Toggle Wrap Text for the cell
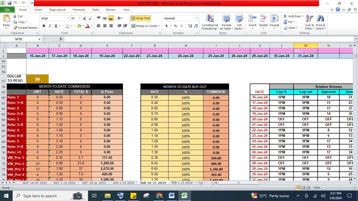This screenshot has width=358, height=201. 140,18
